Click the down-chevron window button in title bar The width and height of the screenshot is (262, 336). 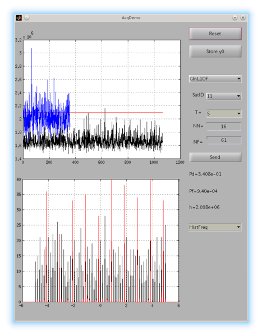click(x=235, y=17)
